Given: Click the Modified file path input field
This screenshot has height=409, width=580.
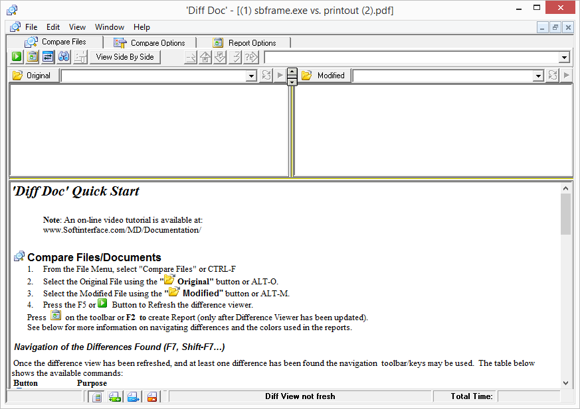Looking at the screenshot, I should tap(443, 76).
